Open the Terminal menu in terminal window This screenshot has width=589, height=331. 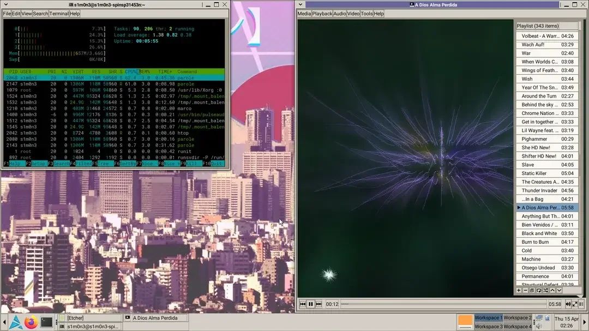(x=59, y=14)
